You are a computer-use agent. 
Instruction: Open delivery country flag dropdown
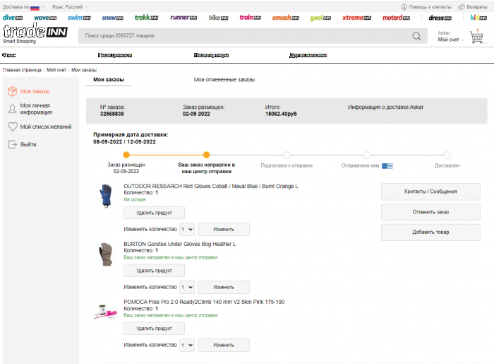click(37, 7)
